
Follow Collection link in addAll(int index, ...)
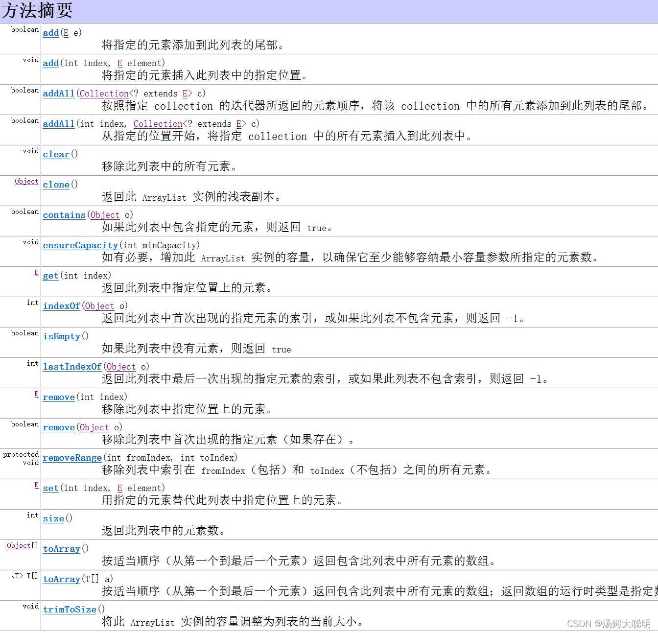coord(158,124)
